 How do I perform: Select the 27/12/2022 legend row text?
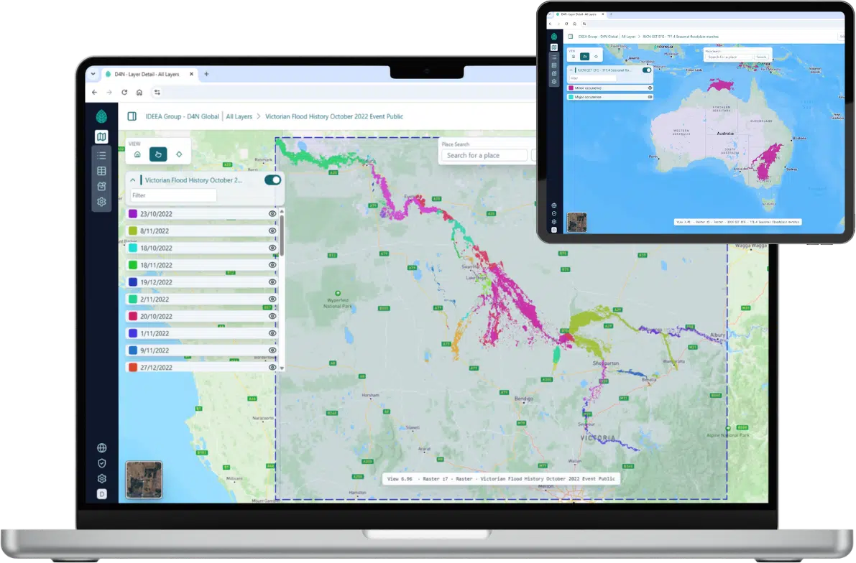tap(156, 368)
